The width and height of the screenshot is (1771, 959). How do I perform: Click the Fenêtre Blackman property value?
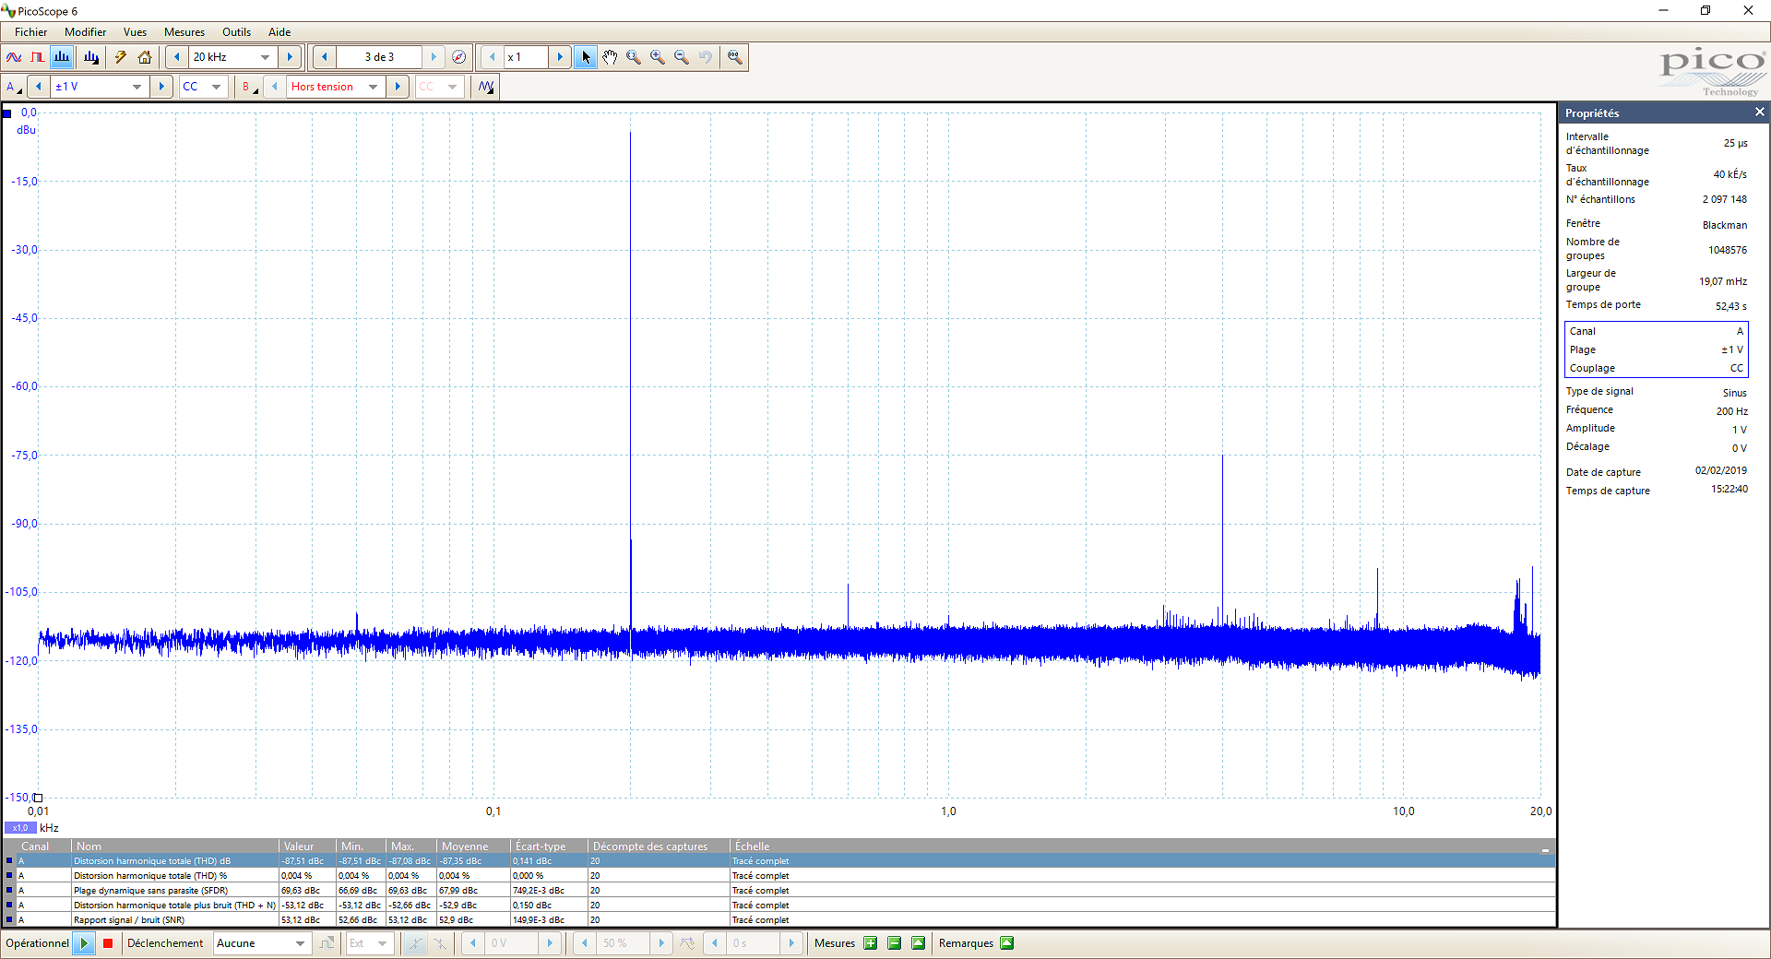point(1724,225)
